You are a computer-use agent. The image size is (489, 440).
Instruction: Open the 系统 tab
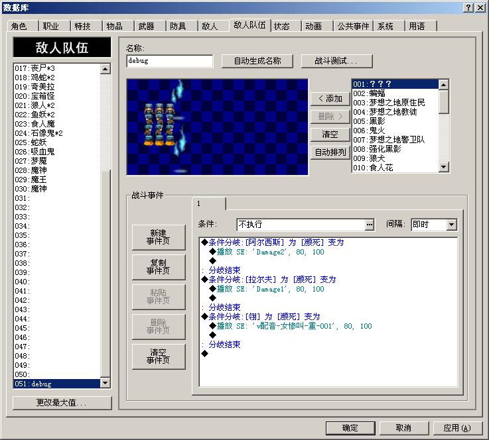coord(389,26)
